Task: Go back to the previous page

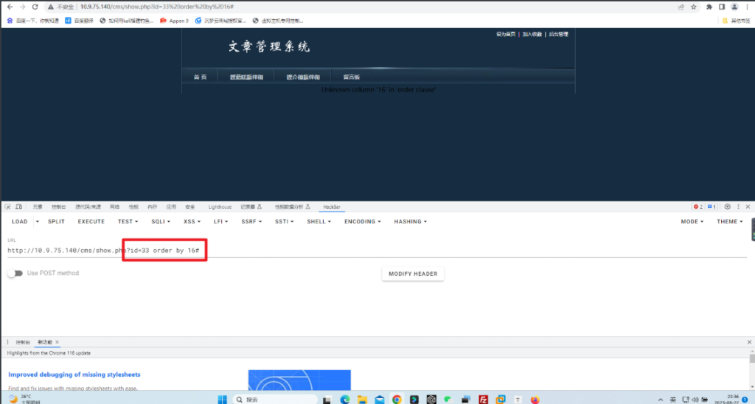Action: point(10,7)
